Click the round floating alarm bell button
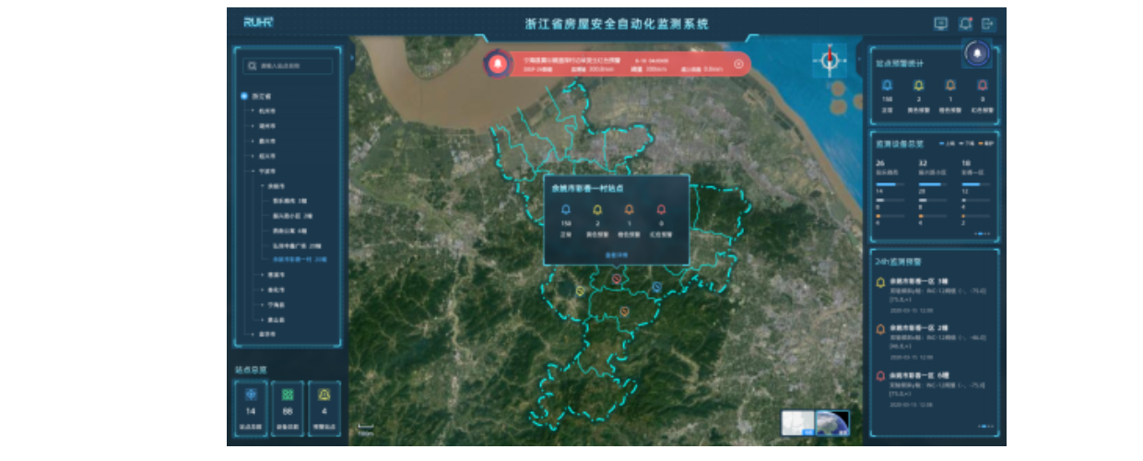Image resolution: width=1143 pixels, height=461 pixels. coord(977,53)
